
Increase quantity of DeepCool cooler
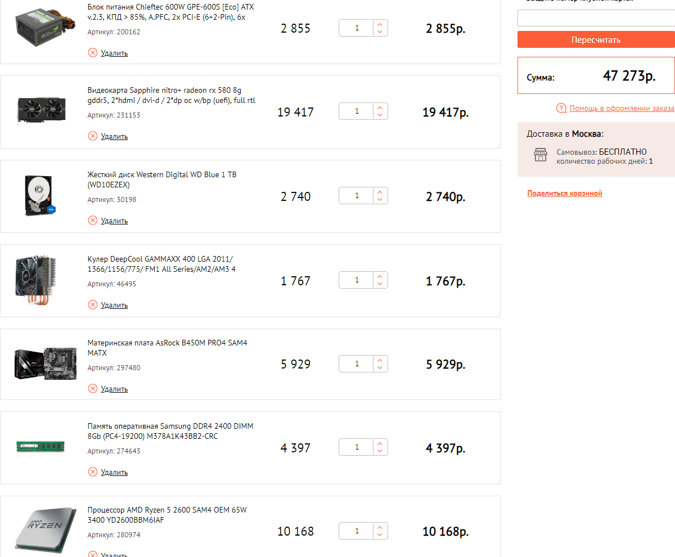pos(380,276)
